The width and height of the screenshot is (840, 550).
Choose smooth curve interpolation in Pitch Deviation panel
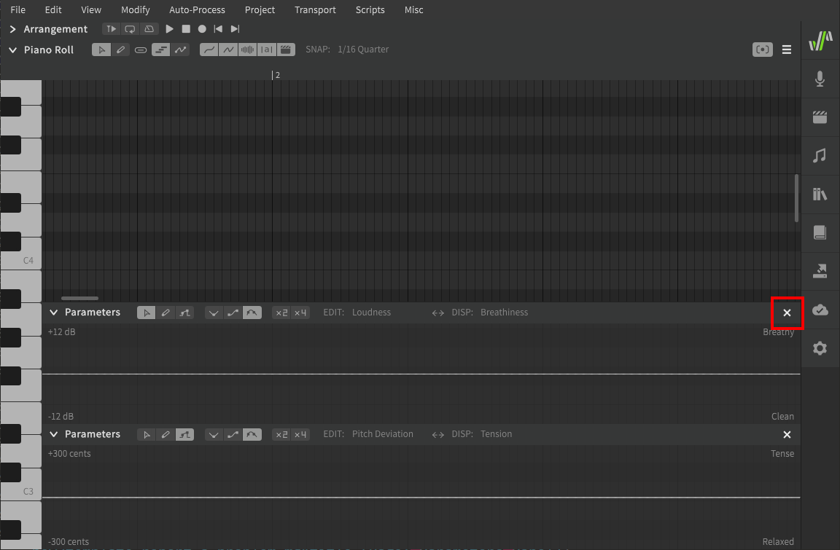[x=252, y=435]
